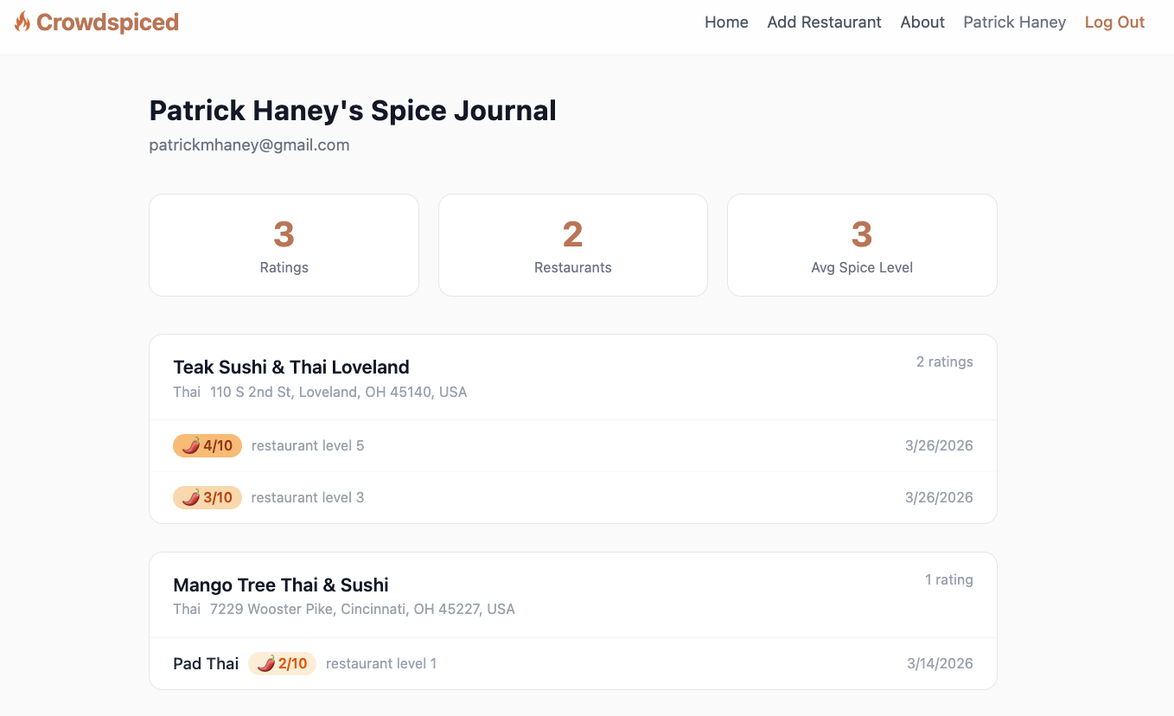Click the restaurant level 5 text
Screen dimensions: 1174x716
pos(308,446)
